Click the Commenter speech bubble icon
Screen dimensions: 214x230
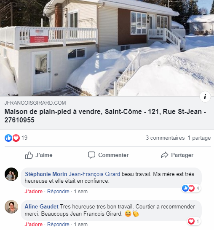[92, 155]
